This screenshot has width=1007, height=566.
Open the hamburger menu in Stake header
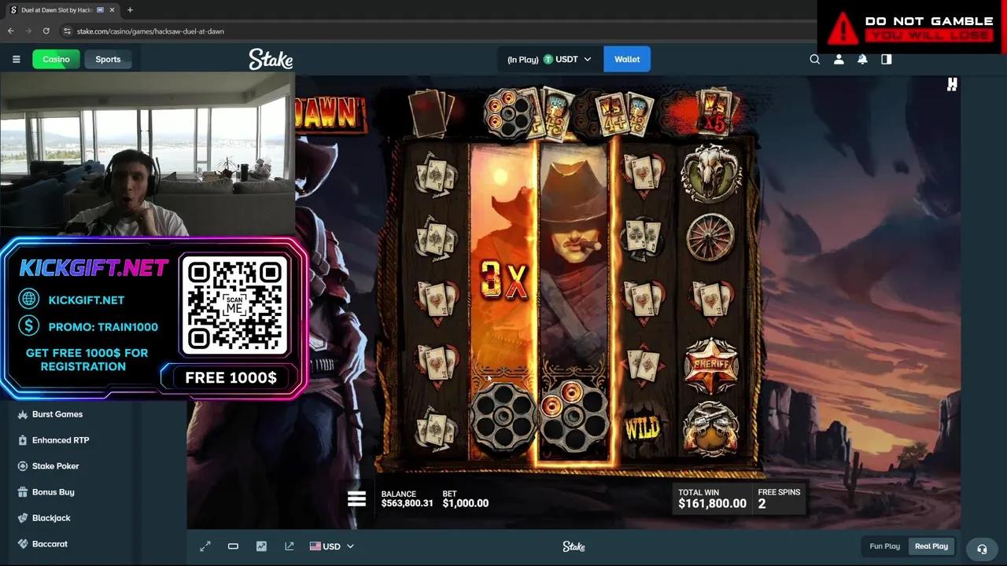click(x=16, y=59)
